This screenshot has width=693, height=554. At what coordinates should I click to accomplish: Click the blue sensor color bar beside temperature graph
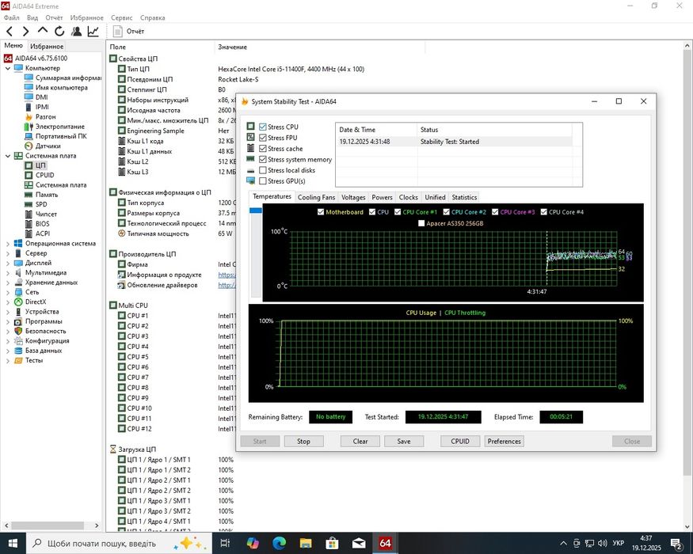[256, 211]
